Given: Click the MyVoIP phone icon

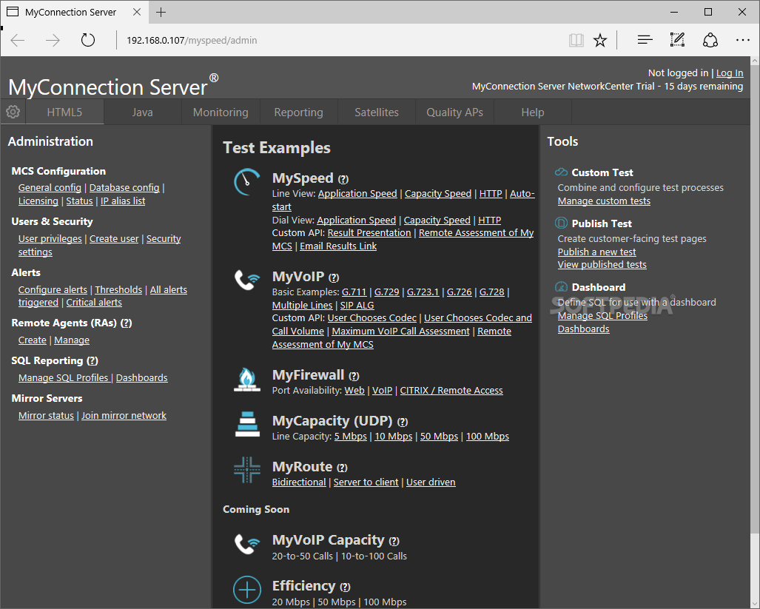Looking at the screenshot, I should [x=247, y=280].
